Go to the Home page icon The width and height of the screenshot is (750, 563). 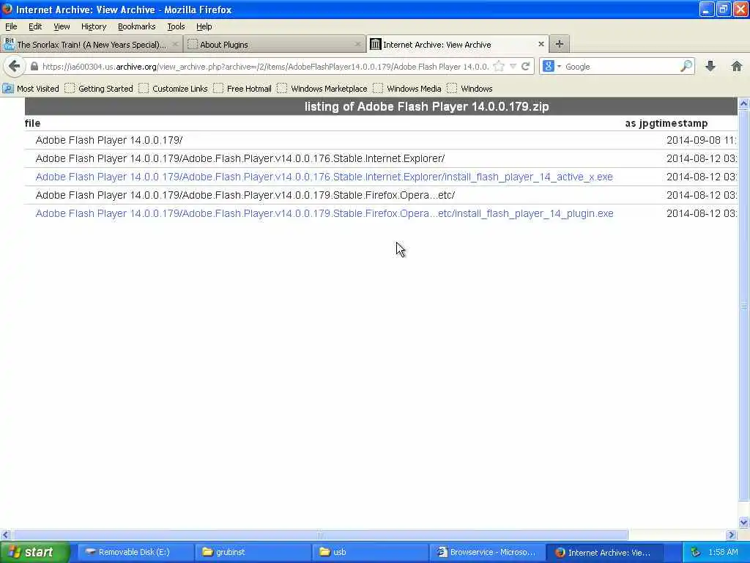pos(737,66)
